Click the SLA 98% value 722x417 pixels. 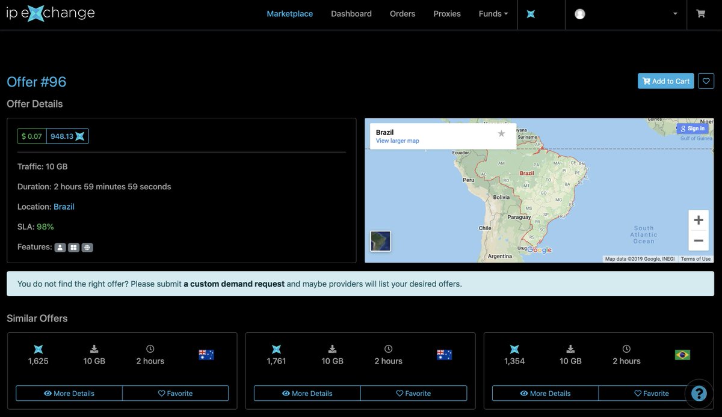point(45,227)
